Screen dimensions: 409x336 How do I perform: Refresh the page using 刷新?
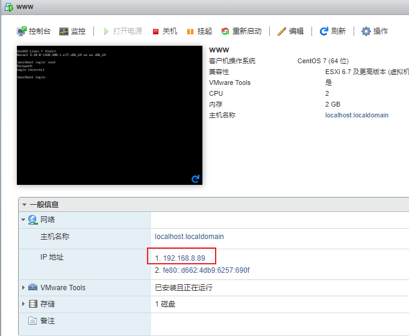[x=333, y=31]
